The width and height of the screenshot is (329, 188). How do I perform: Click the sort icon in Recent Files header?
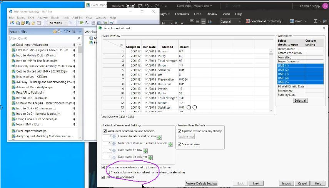[x=60, y=32]
